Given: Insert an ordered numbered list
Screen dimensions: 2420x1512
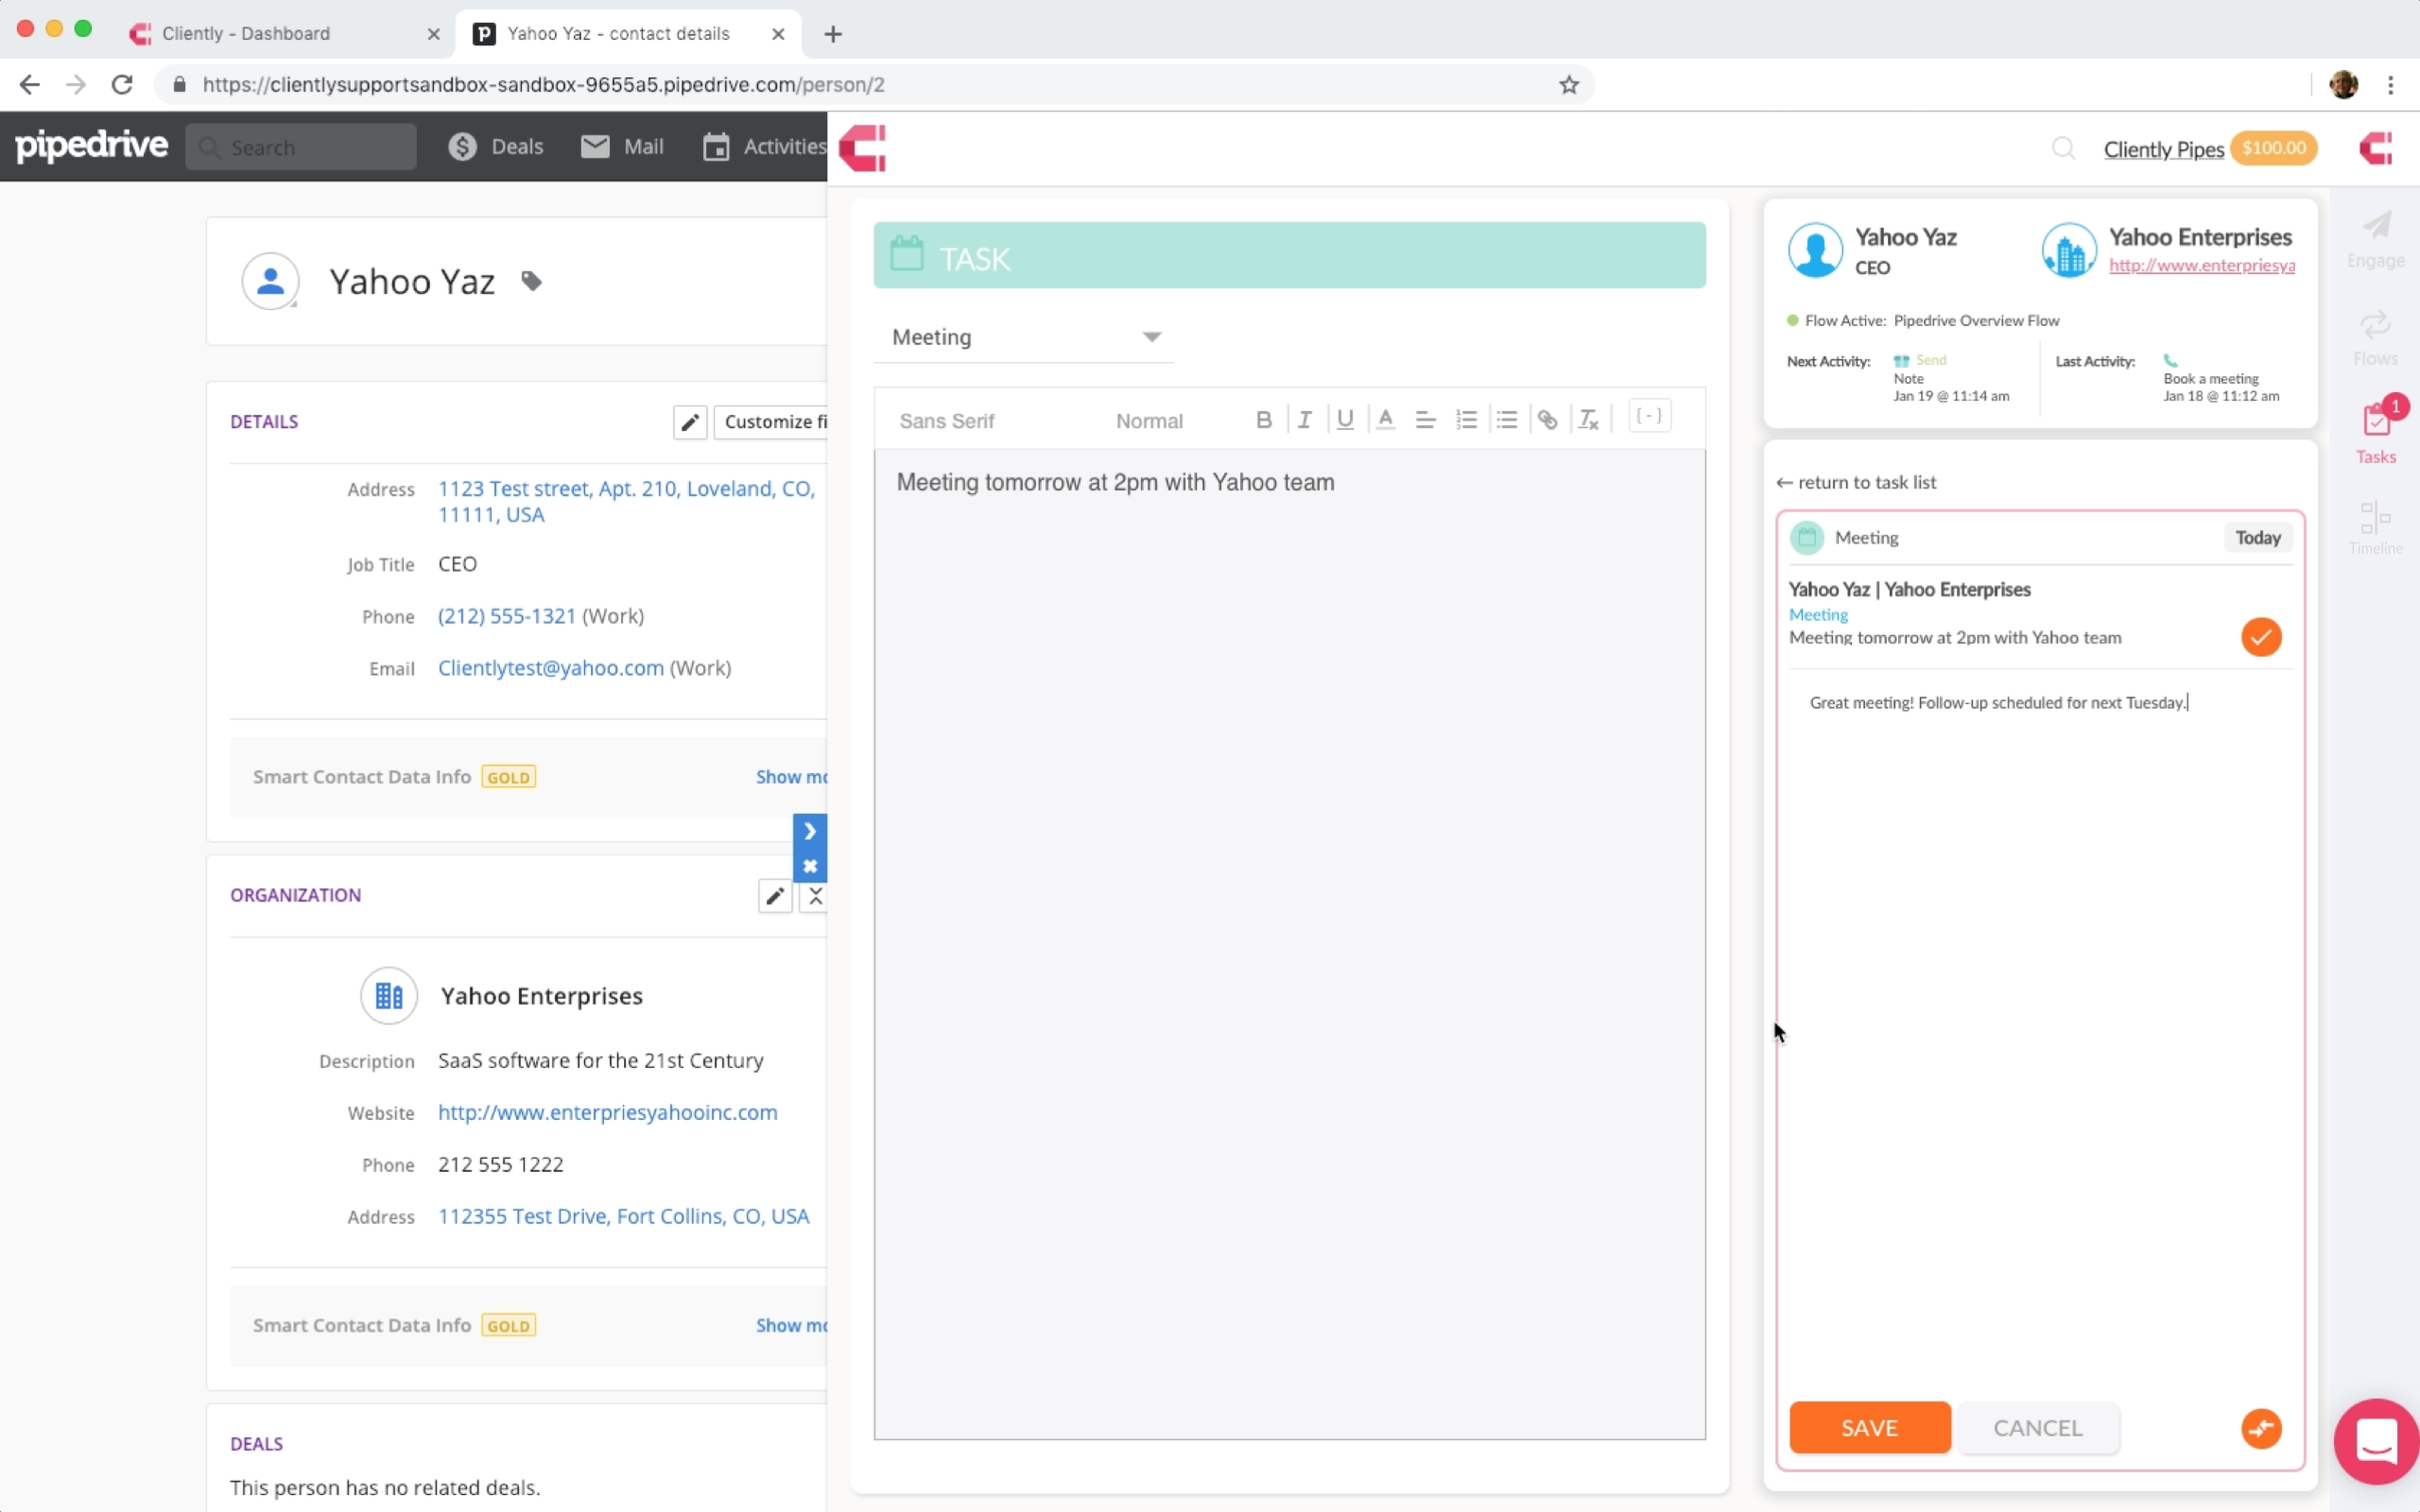Looking at the screenshot, I should tap(1466, 420).
